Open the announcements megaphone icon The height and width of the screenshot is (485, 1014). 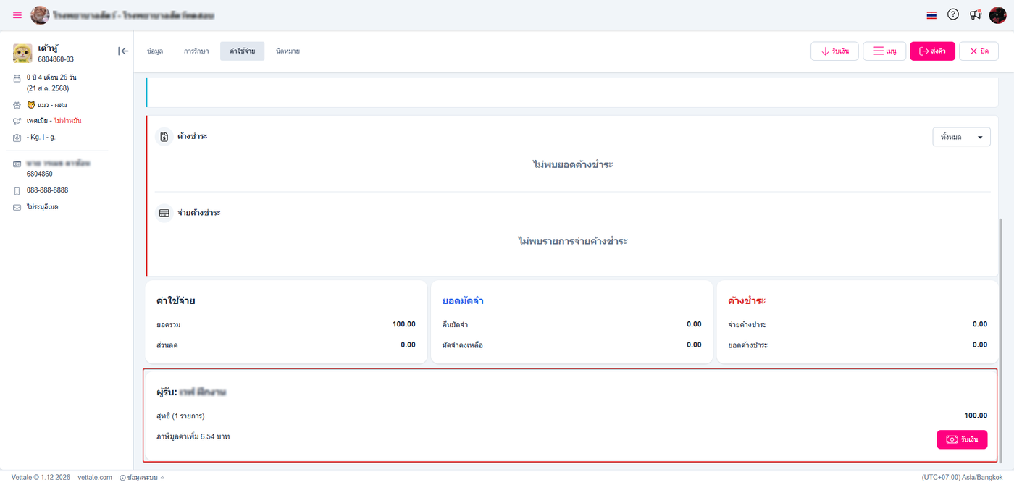pos(975,14)
